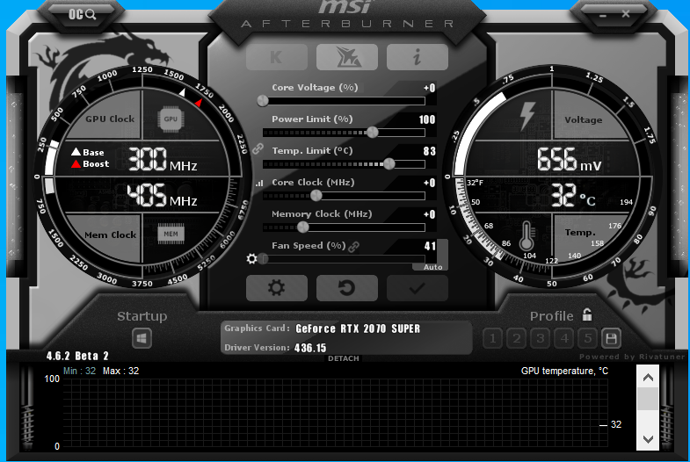The height and width of the screenshot is (462, 690).
Task: Click the Startup label
Action: click(142, 316)
